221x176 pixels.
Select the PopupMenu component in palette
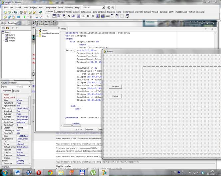coord(64,16)
